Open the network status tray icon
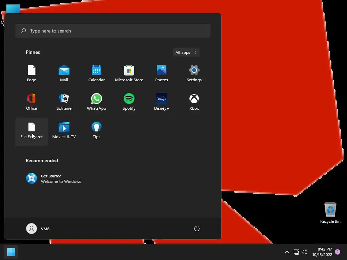The image size is (347, 260). coord(296,252)
